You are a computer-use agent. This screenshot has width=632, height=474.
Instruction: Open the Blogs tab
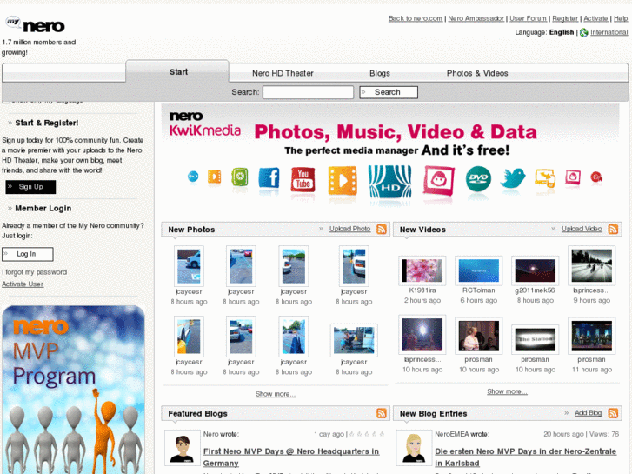(x=380, y=73)
